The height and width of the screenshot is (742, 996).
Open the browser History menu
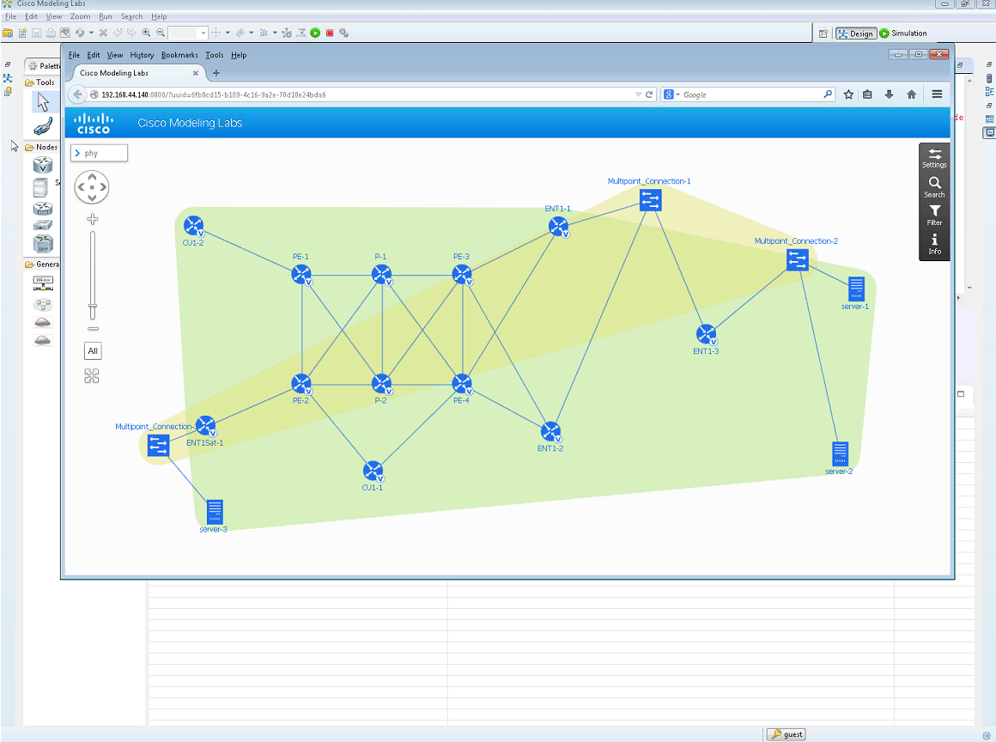(x=142, y=55)
